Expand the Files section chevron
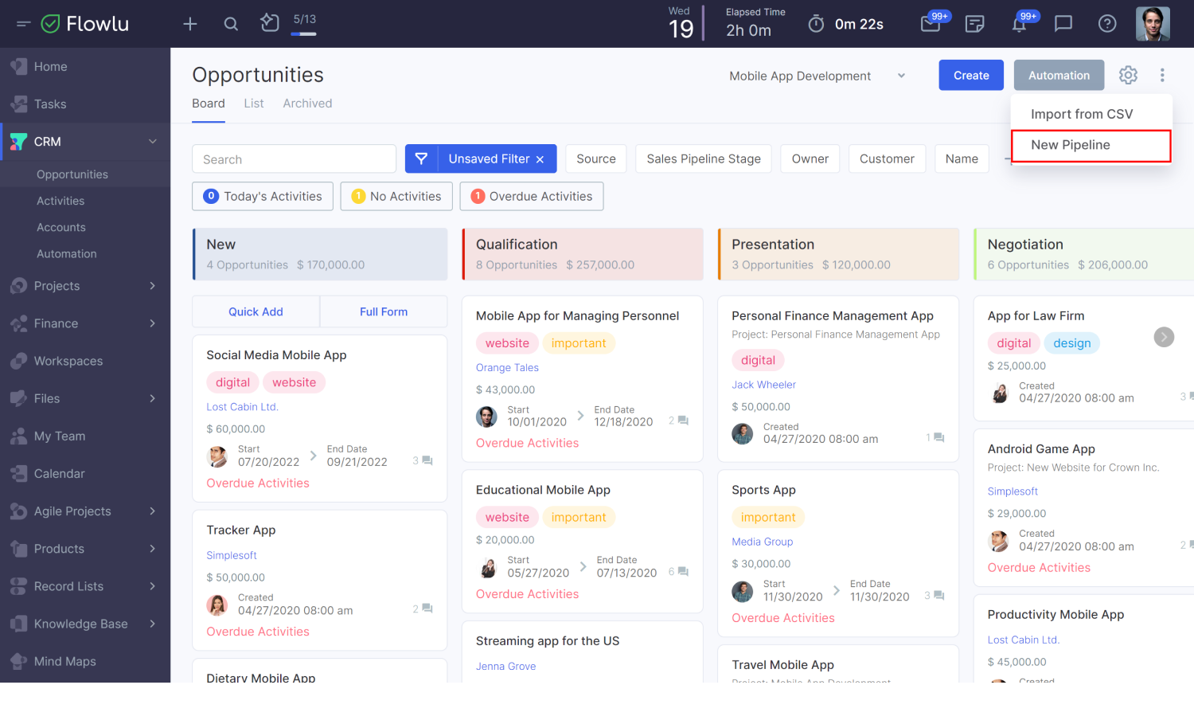This screenshot has height=728, width=1194. tap(152, 398)
